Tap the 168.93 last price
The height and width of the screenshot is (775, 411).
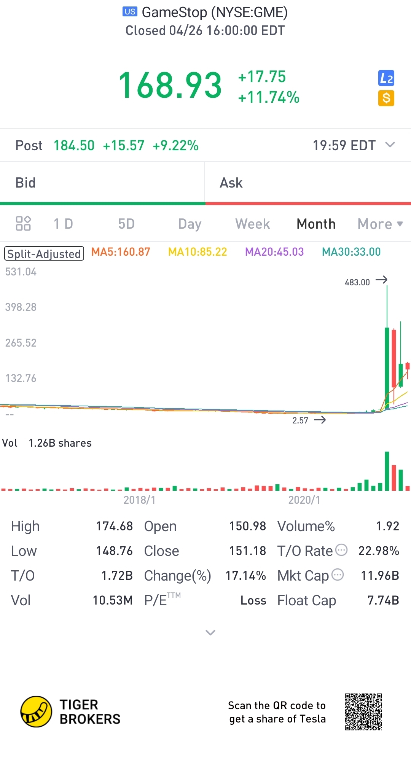(x=170, y=85)
